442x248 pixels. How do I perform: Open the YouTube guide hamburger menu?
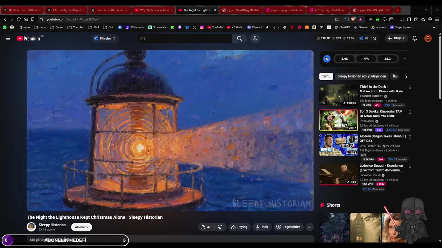[x=8, y=38]
